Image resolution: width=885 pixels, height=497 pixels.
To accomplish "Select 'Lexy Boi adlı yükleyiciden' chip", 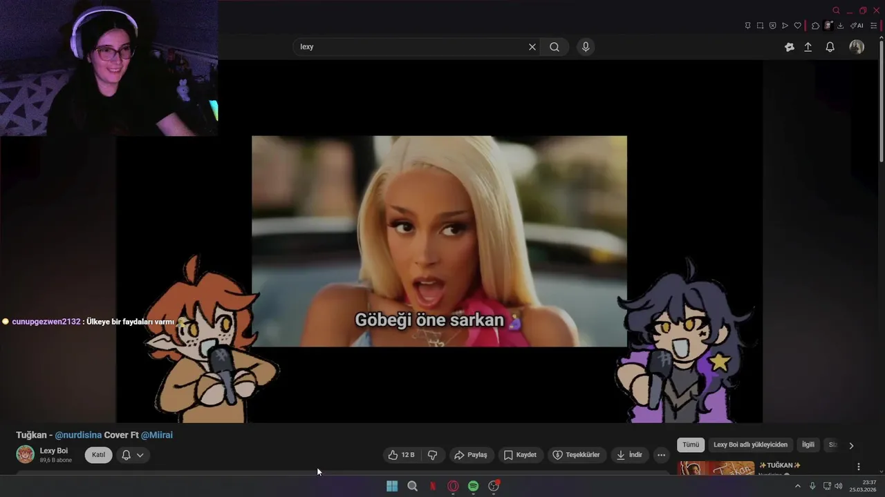I will (750, 445).
